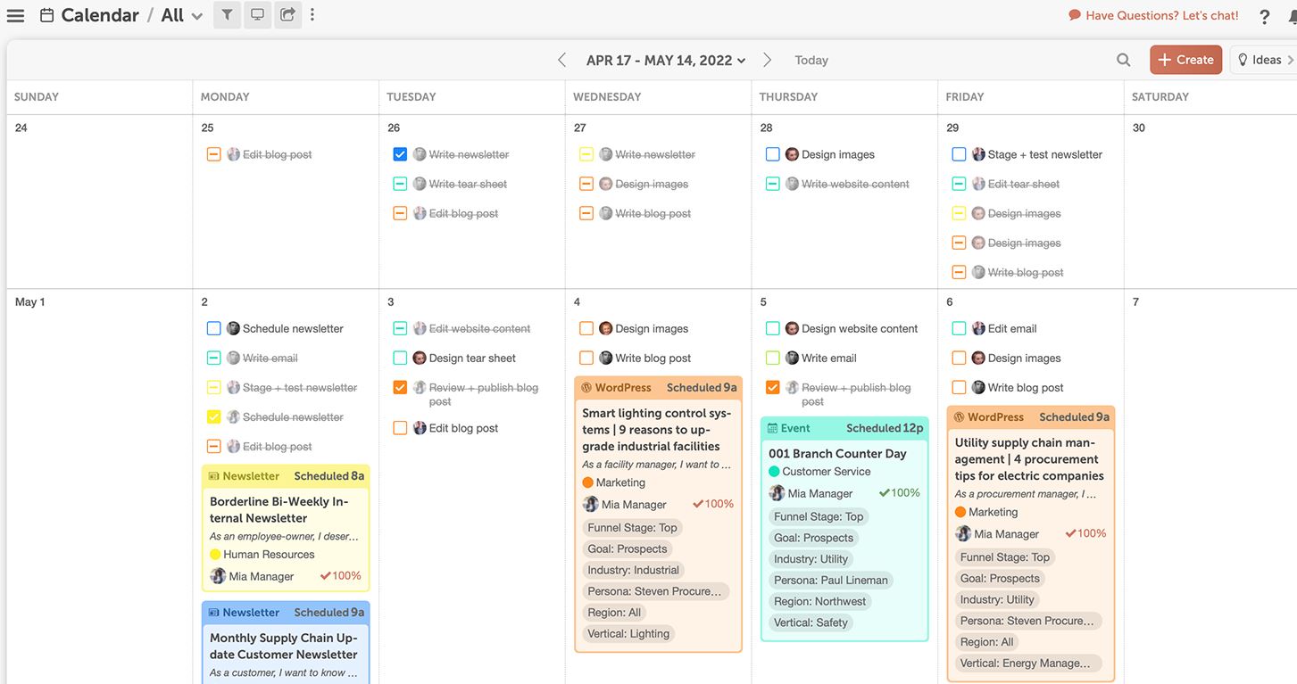Check the Thursday 28 Design images task
Image resolution: width=1297 pixels, height=684 pixels.
click(773, 154)
